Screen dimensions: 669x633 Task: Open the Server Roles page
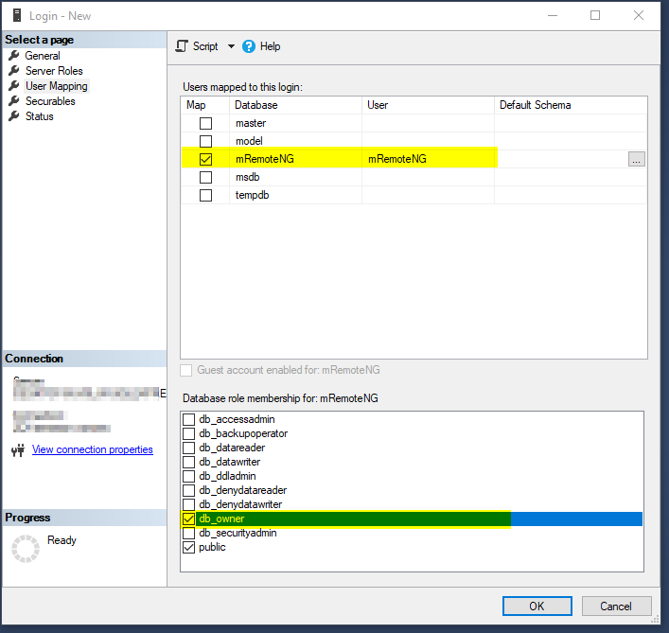54,71
